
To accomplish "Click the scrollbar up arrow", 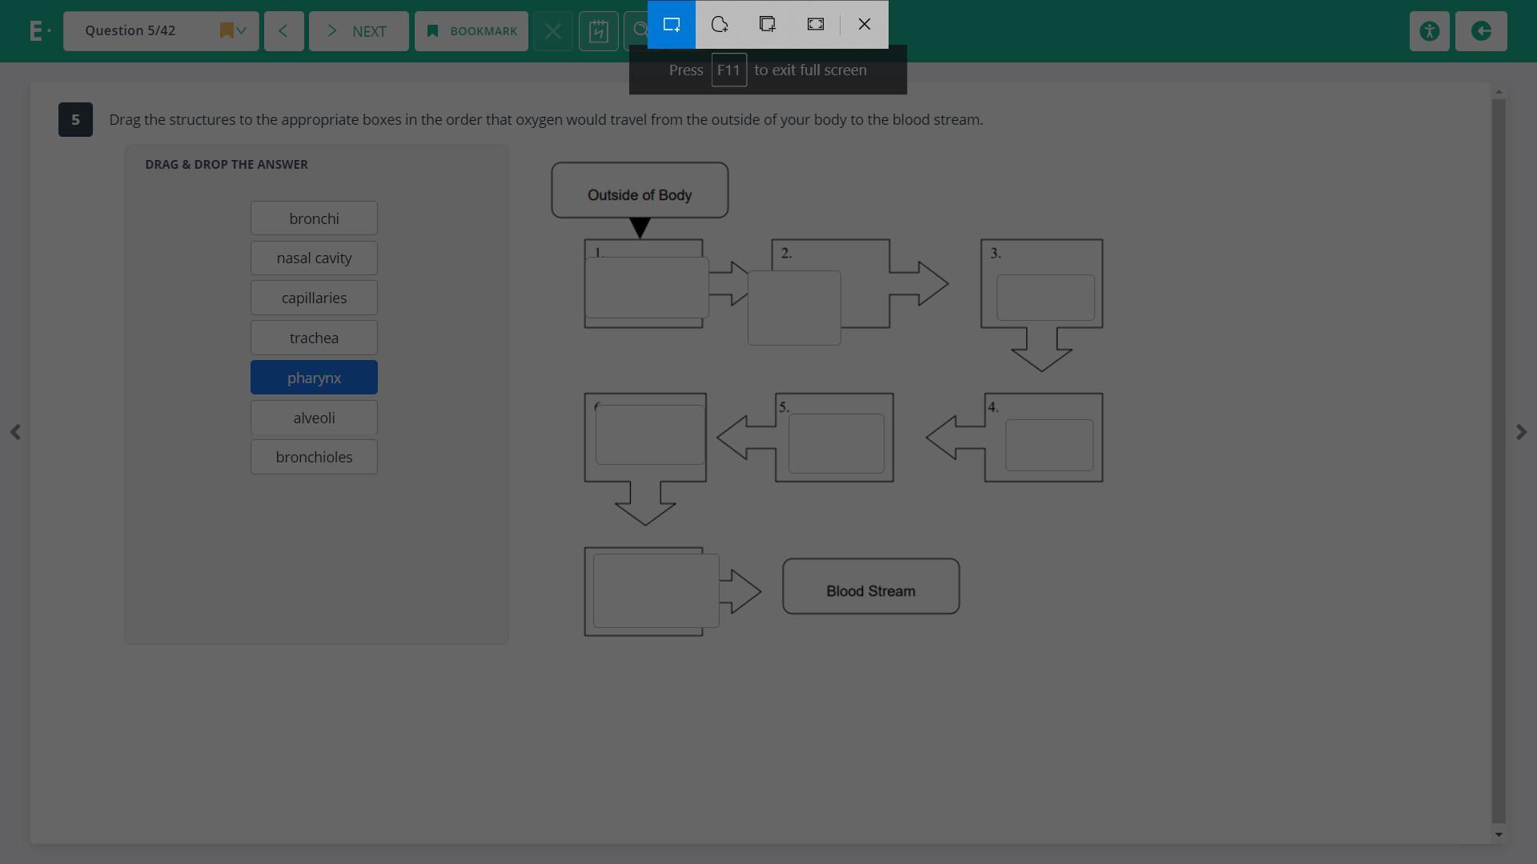I will (x=1499, y=93).
